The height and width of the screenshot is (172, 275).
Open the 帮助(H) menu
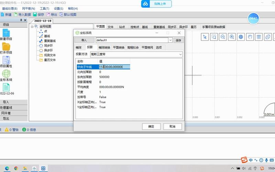point(73,9)
